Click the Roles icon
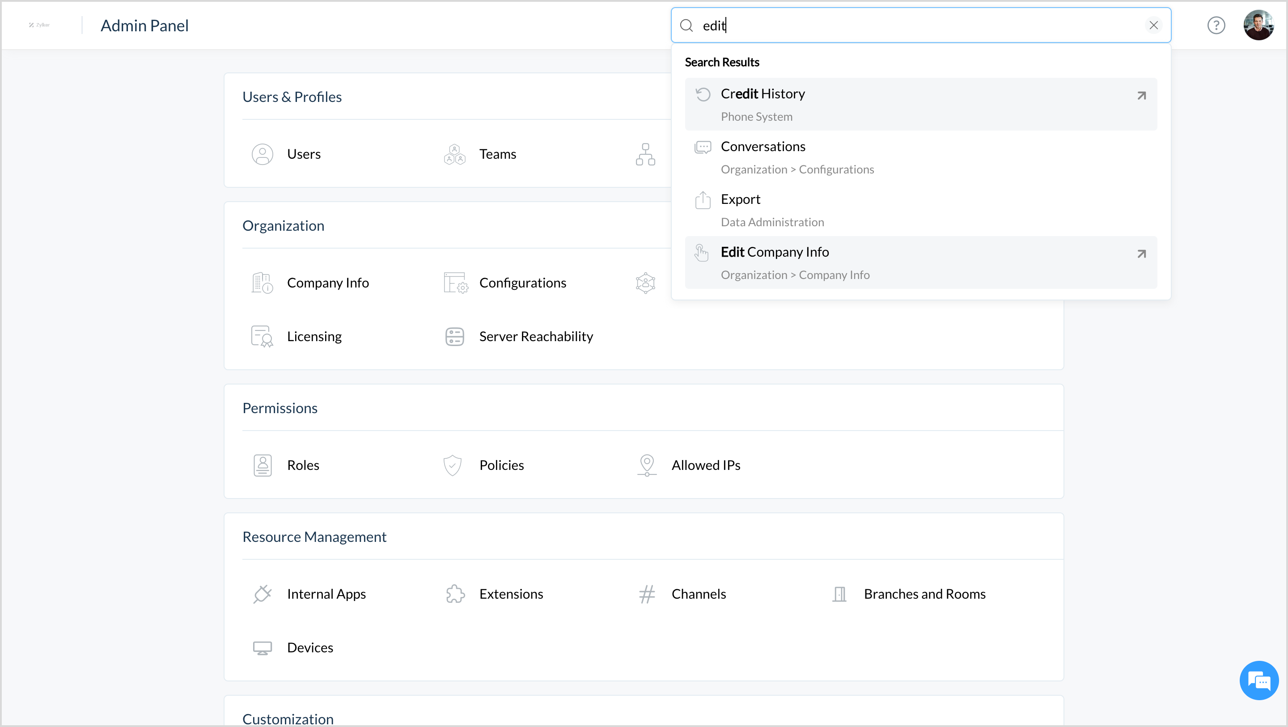 [262, 465]
